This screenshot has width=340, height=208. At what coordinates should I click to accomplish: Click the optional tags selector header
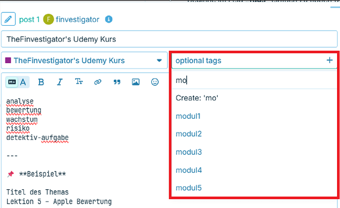(x=254, y=61)
